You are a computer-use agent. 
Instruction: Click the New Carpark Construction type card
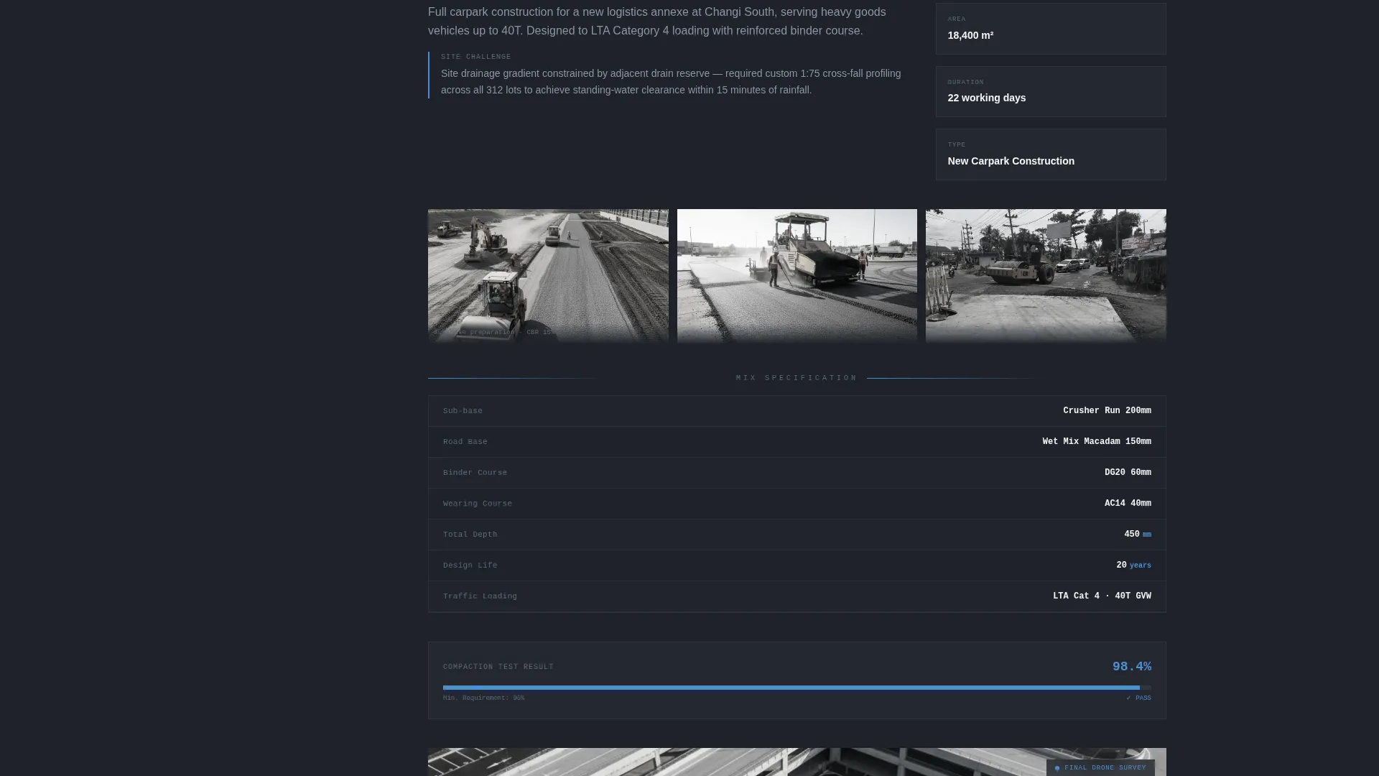click(1051, 154)
